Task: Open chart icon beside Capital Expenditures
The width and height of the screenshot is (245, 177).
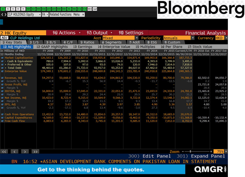Action: 2,118
